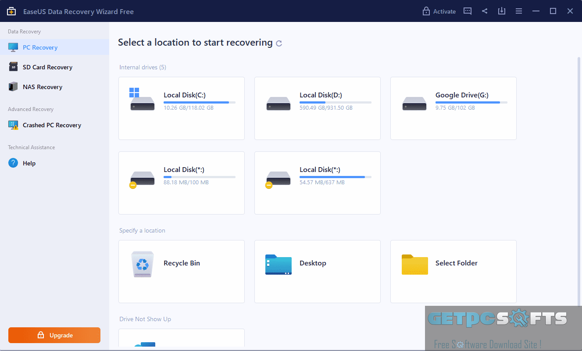This screenshot has height=351, width=582.
Task: Select the Google Drive(G:) card
Action: pos(453,108)
